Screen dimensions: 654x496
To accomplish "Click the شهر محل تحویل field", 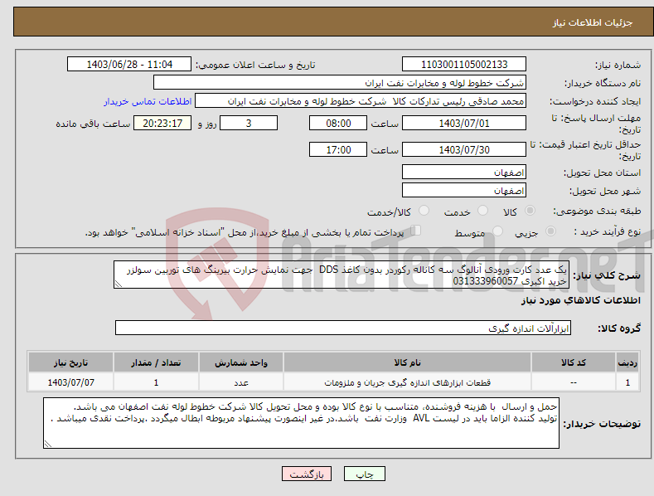I will click(464, 191).
